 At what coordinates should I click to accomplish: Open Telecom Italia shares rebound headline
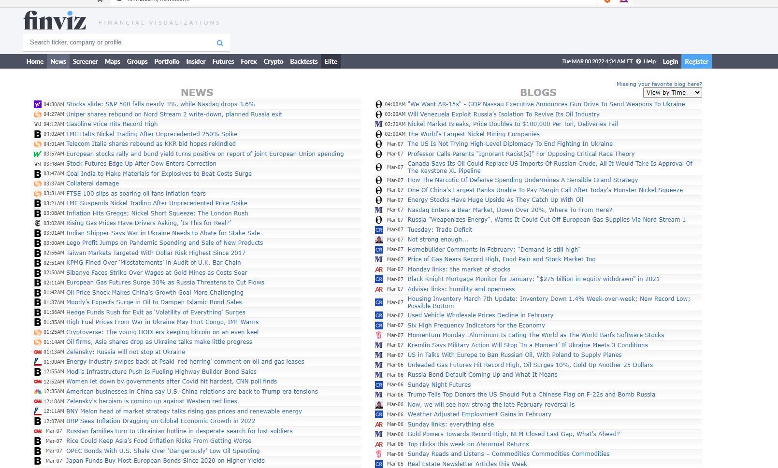pos(151,144)
